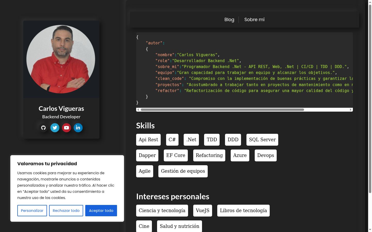Select the Devops skill tag

[x=266, y=155]
